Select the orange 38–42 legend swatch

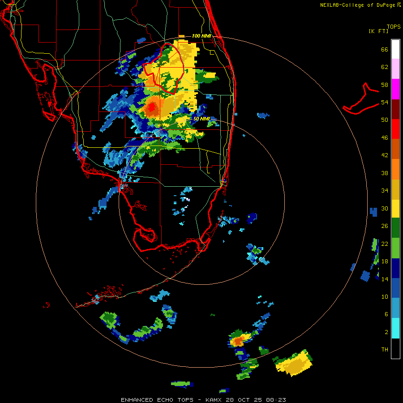tap(395, 169)
